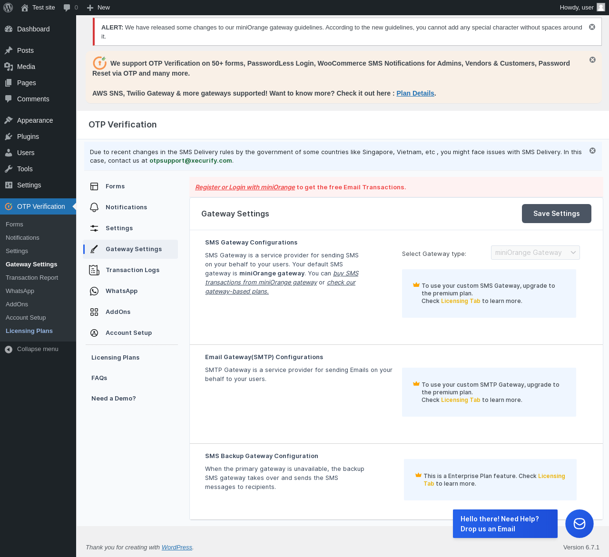This screenshot has height=557, width=609.
Task: Click check our gateway-based plans link
Action: click(x=280, y=287)
